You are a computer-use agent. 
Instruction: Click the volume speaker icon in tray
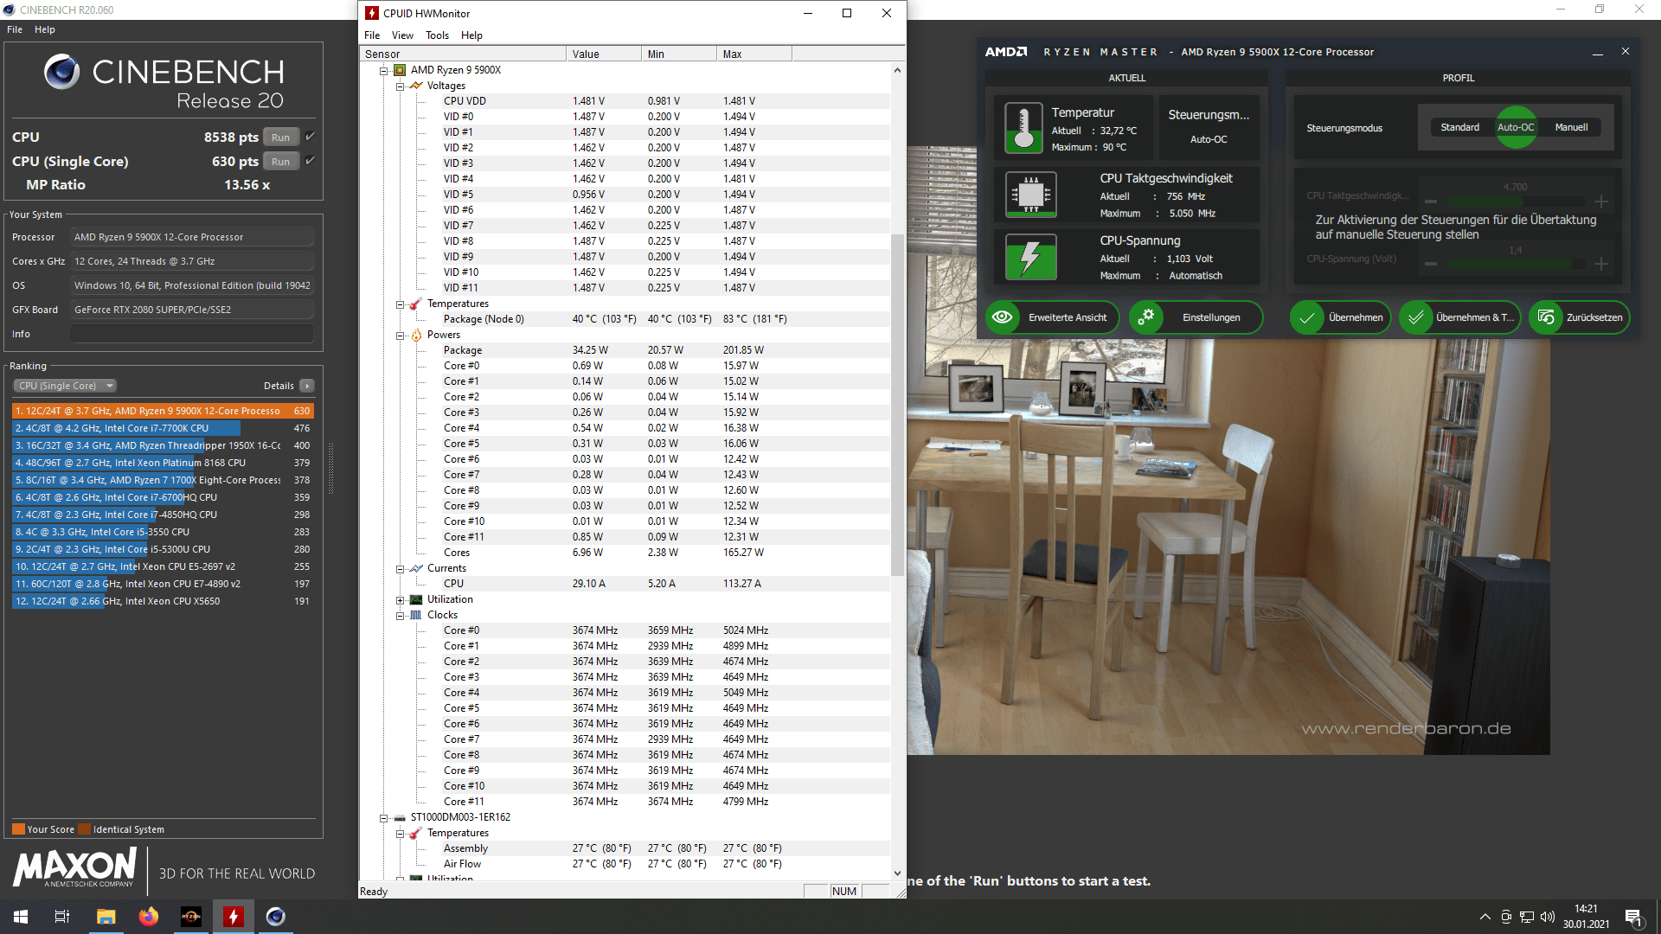(x=1548, y=917)
